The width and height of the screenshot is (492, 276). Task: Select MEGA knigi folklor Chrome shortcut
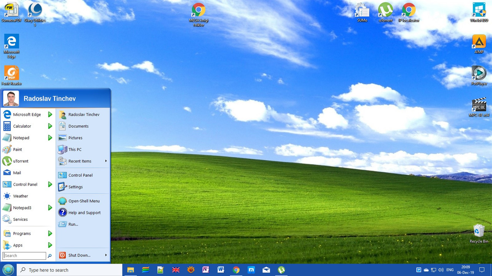[x=199, y=15]
